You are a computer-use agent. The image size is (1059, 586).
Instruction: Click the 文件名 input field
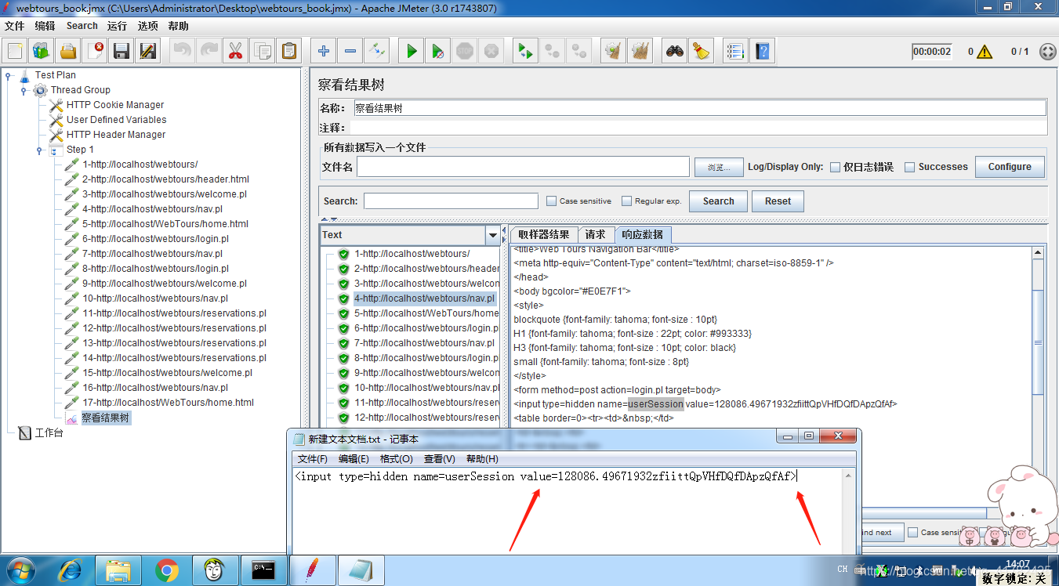[x=523, y=167]
